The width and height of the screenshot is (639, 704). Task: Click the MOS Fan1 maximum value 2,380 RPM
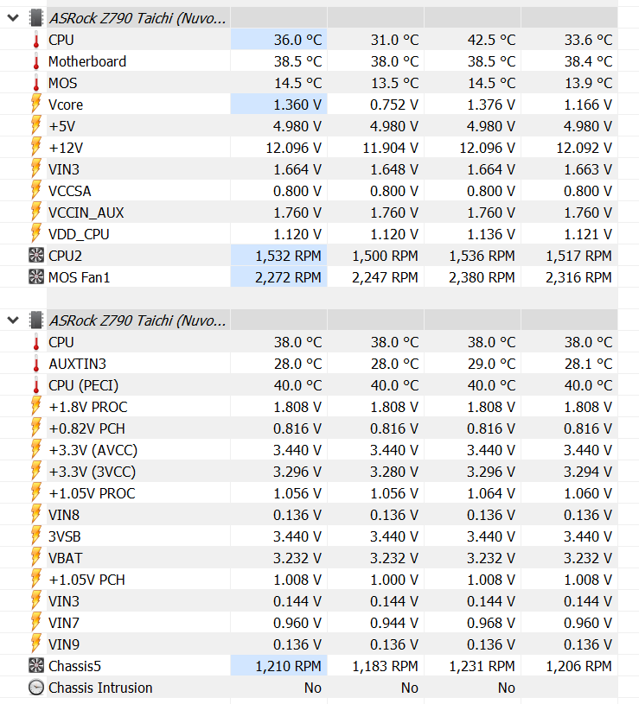[482, 277]
